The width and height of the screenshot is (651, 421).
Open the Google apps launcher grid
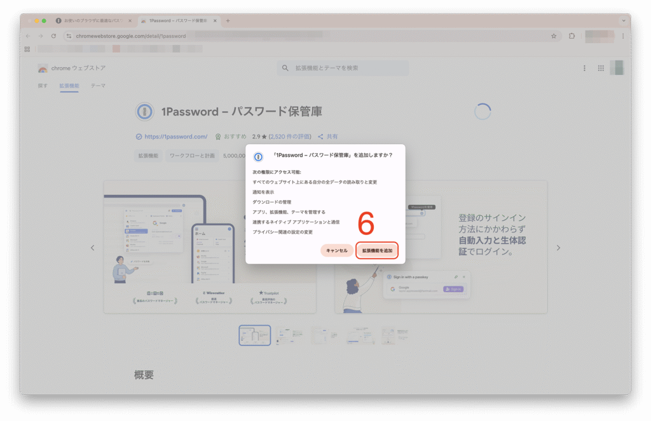coord(601,68)
